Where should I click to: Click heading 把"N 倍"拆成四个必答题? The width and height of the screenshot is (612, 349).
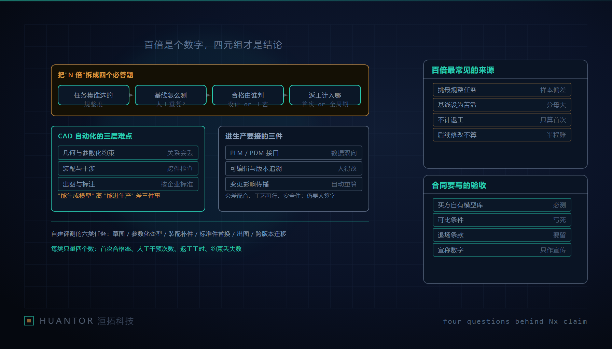pyautogui.click(x=96, y=75)
